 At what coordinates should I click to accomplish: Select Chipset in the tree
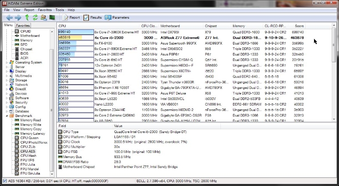tap(26, 49)
